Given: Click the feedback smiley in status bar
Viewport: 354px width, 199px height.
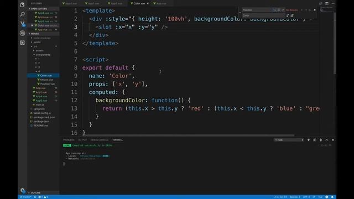Looking at the screenshot, I should (x=327, y=197).
